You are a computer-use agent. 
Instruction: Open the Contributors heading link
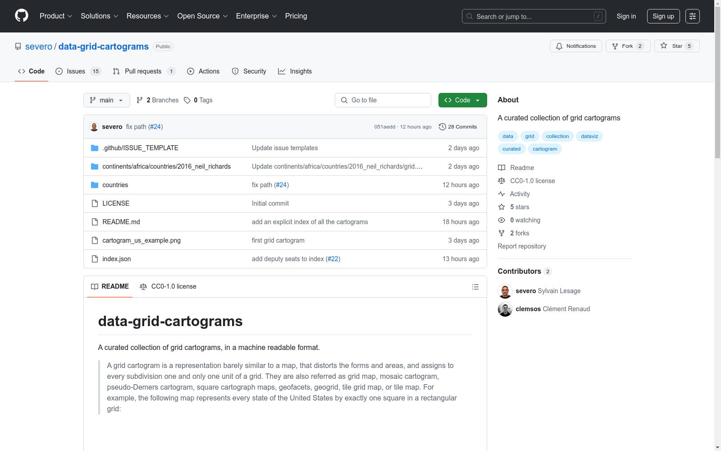tap(525, 272)
